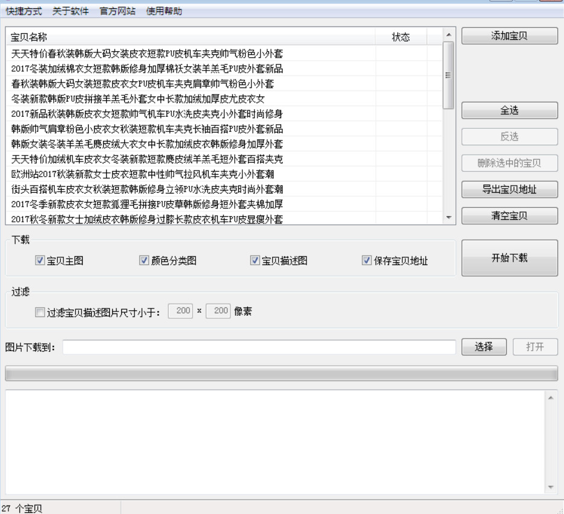The height and width of the screenshot is (514, 564).
Task: Click the item list scrollbar thumb
Action: click(449, 75)
